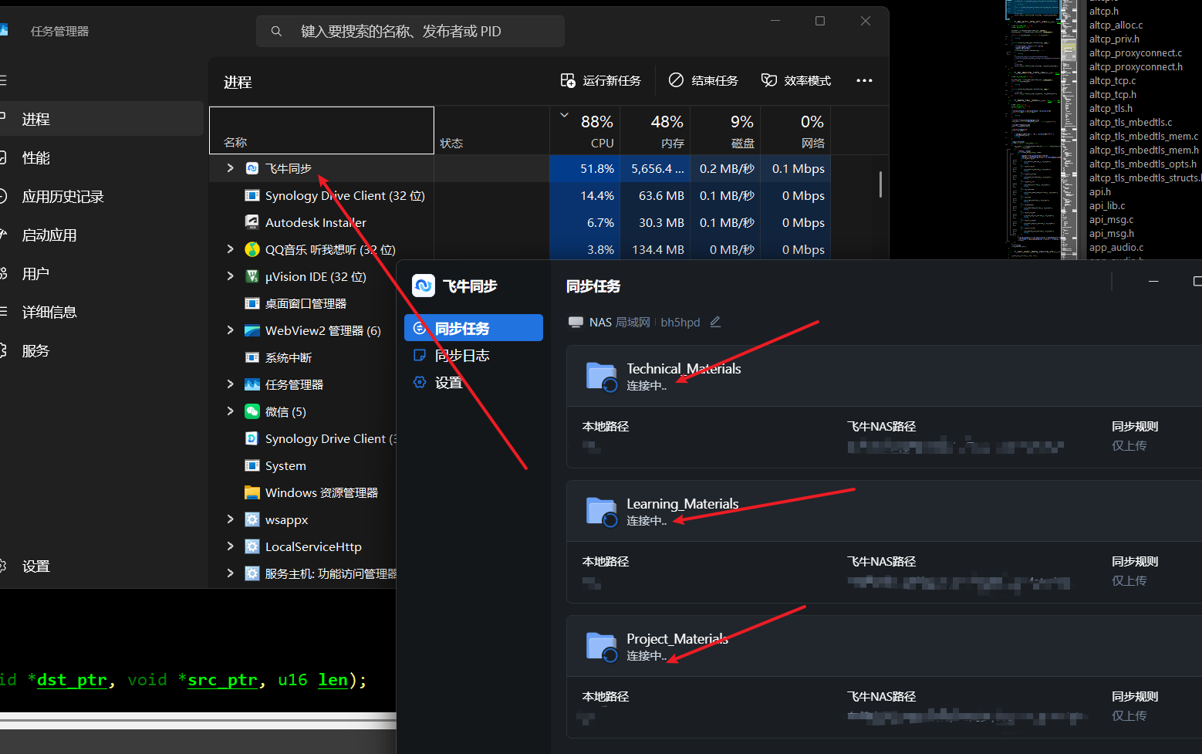Click the 结束任务 button
Image resolution: width=1202 pixels, height=754 pixels.
[704, 80]
